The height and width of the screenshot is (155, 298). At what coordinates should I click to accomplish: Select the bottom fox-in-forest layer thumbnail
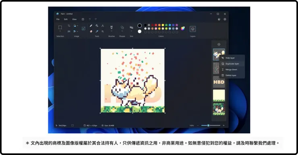tap(219, 109)
